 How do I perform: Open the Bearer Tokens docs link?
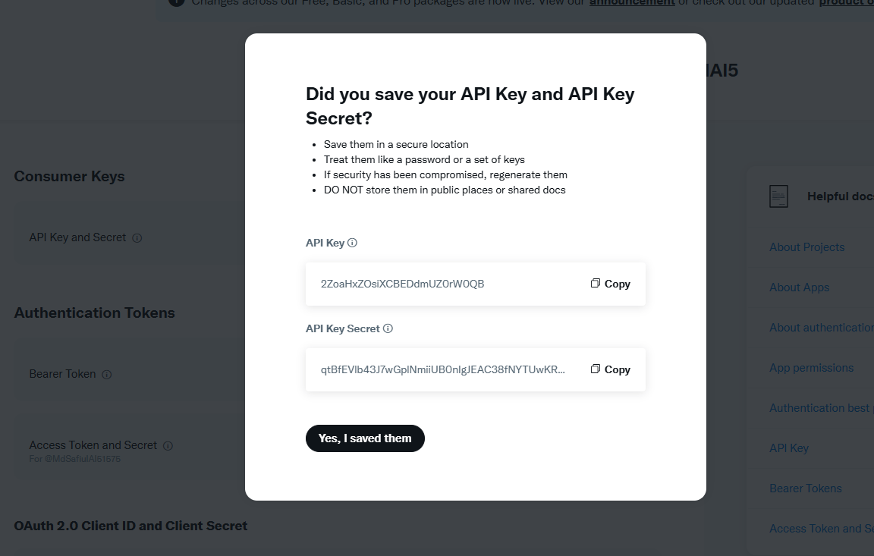pos(805,488)
